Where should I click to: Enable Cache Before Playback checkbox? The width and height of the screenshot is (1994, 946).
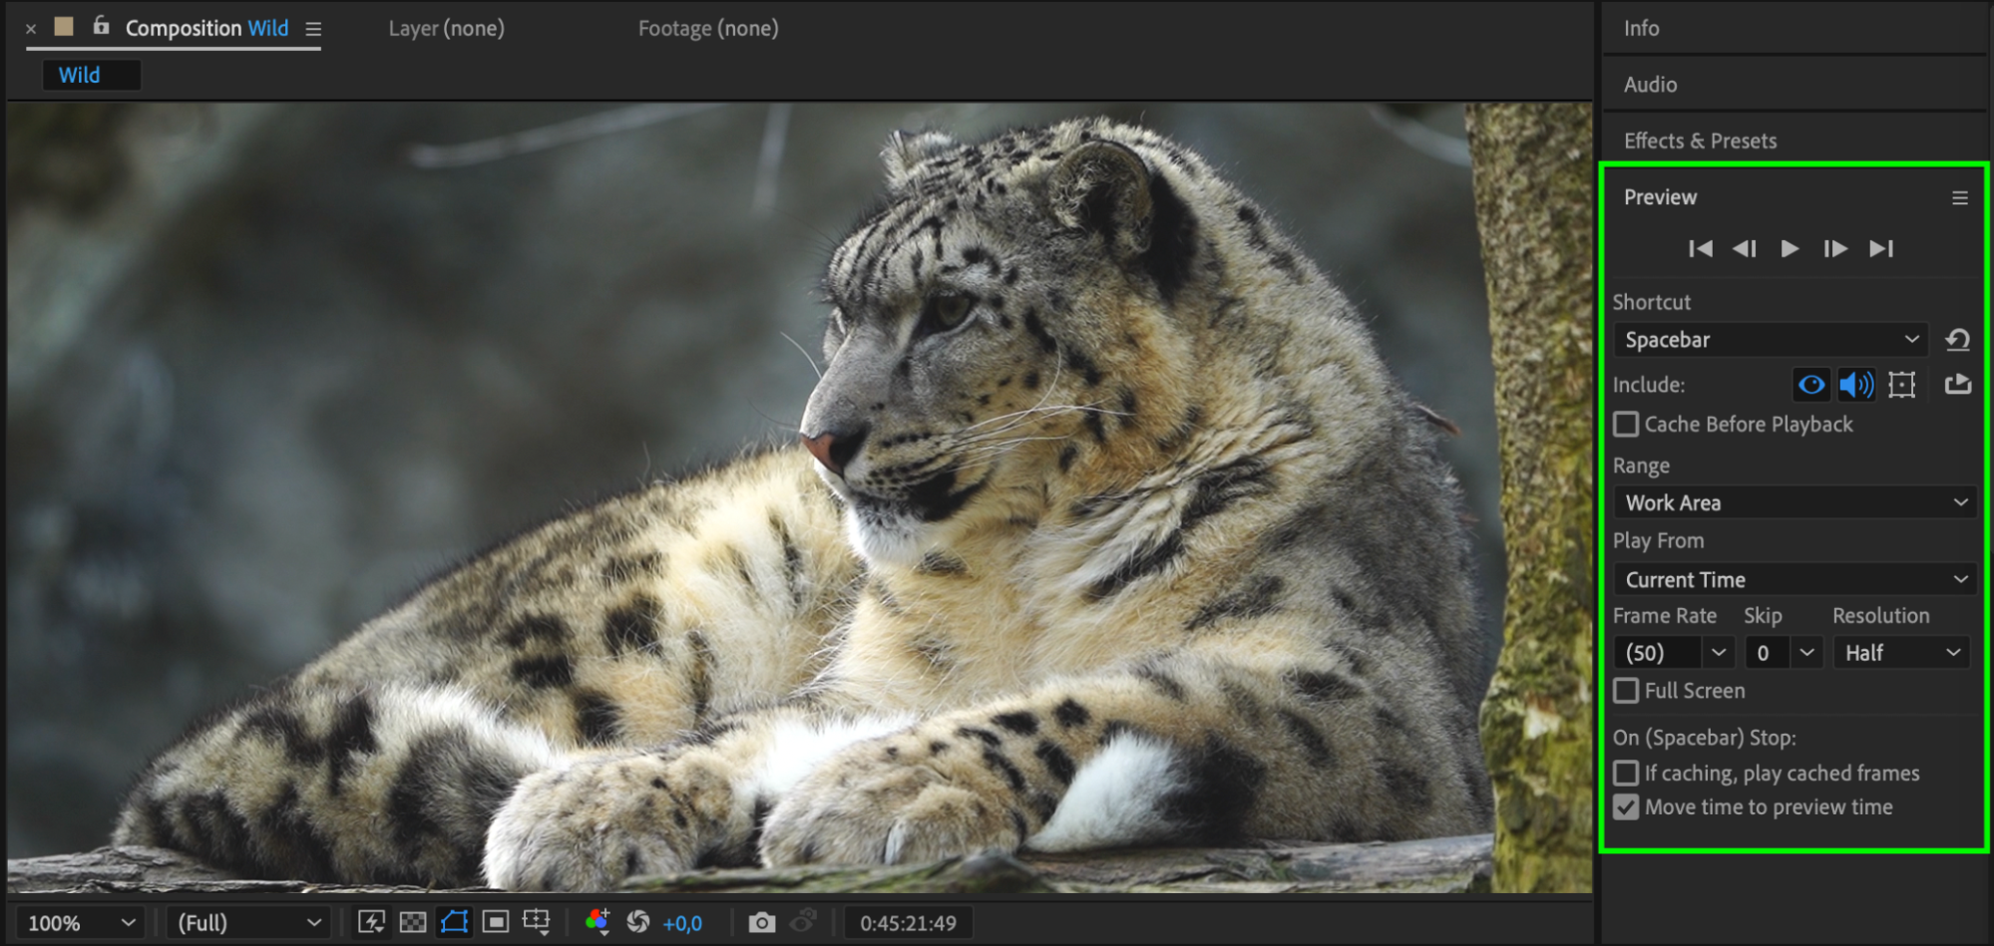click(x=1626, y=425)
